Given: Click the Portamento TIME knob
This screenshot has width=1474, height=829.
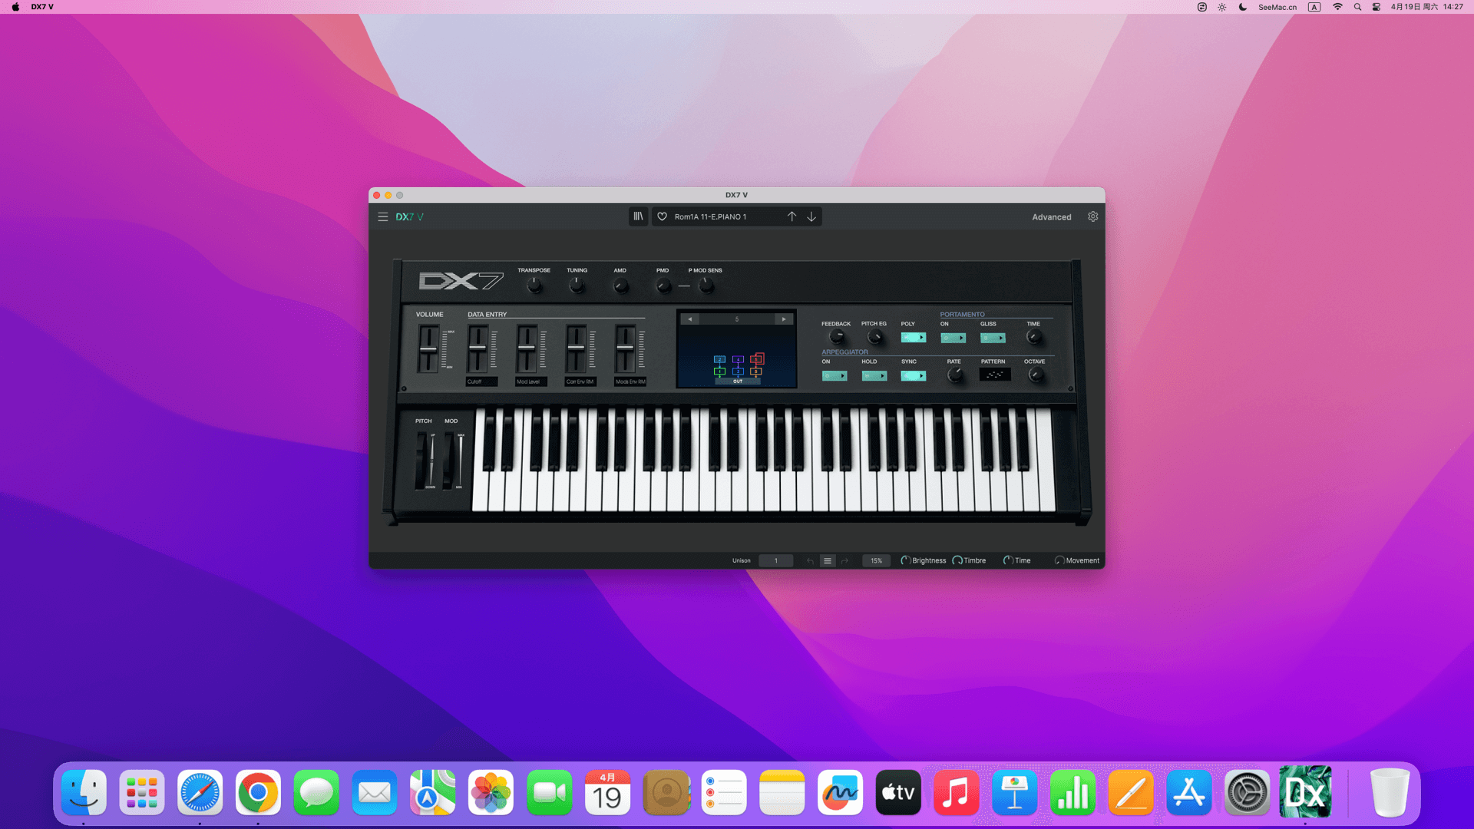Looking at the screenshot, I should click(x=1034, y=336).
